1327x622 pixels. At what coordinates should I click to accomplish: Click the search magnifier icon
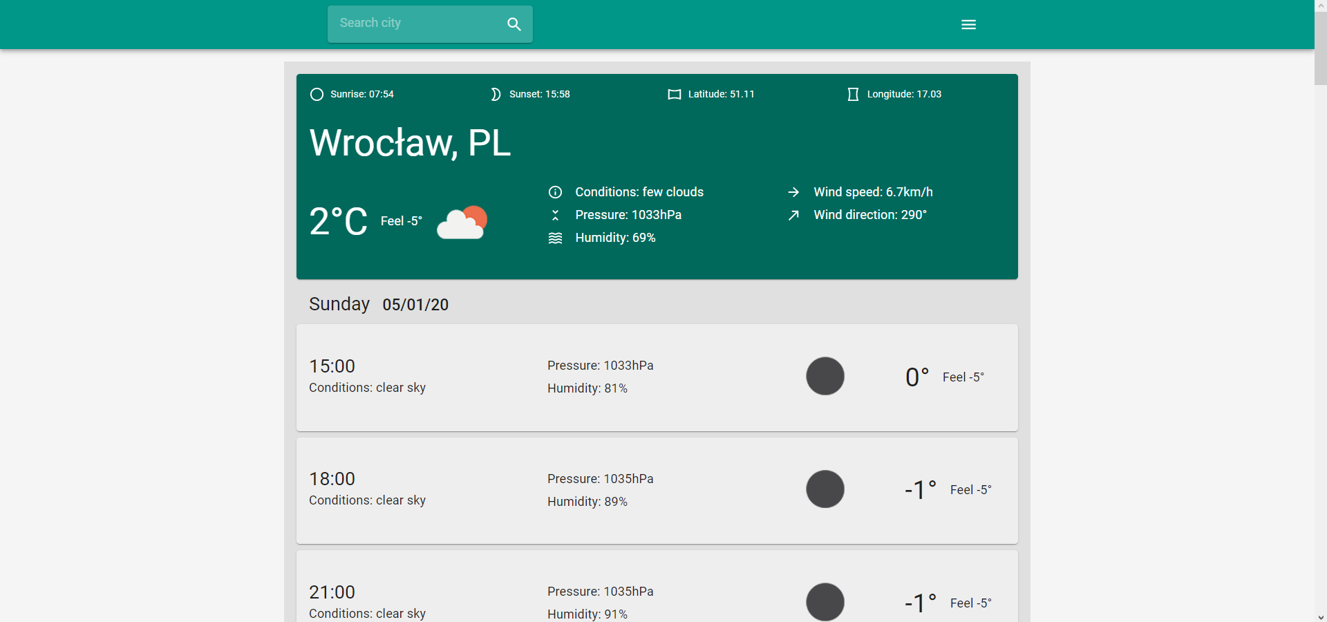[x=514, y=24]
